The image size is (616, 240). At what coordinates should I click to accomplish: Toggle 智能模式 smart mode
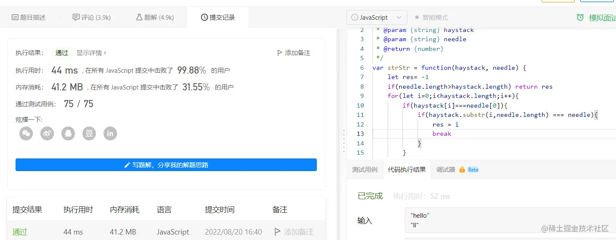point(431,18)
